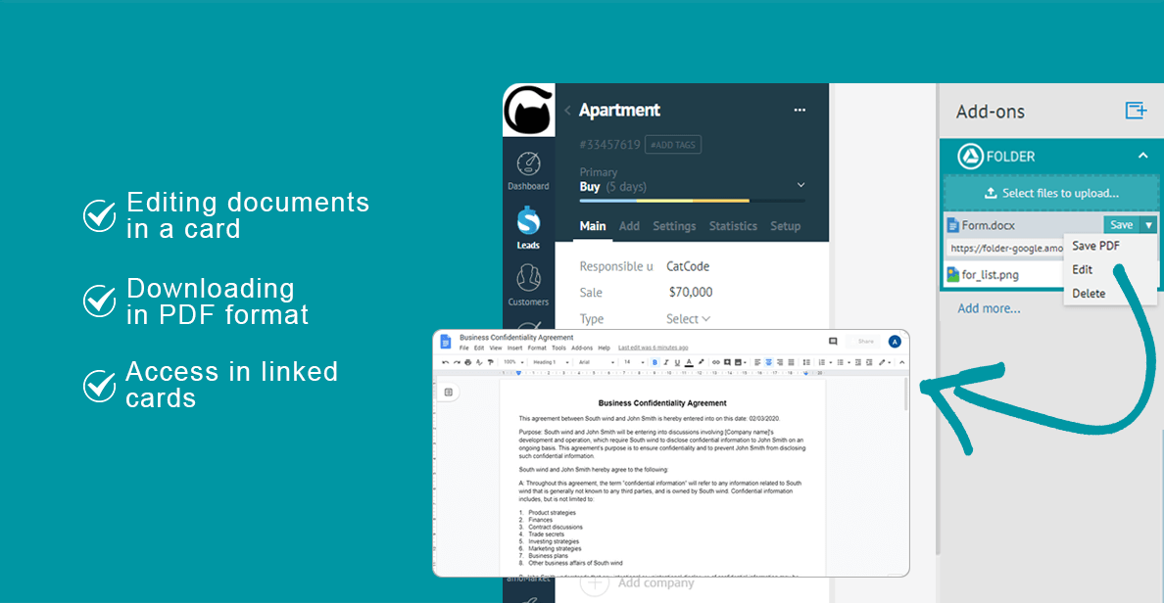Click the three-dot menu beside Apartment
This screenshot has height=603, width=1164.
pos(800,111)
